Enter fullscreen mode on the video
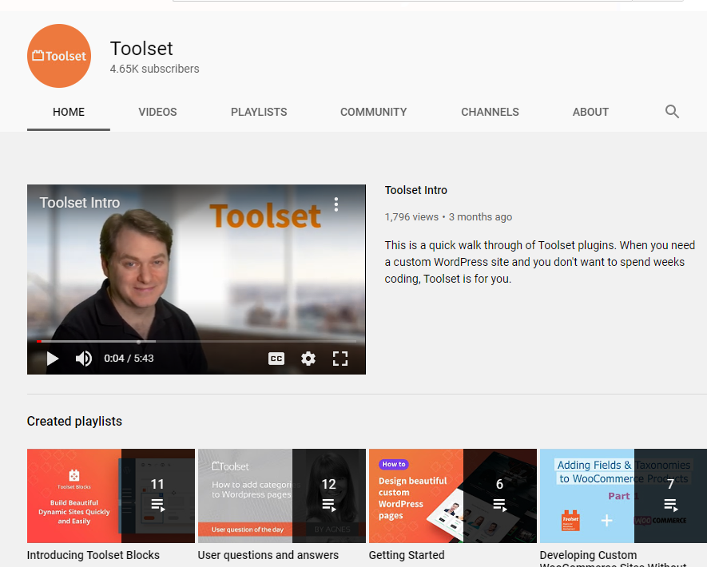Screen dimensions: 707x567 pos(340,359)
